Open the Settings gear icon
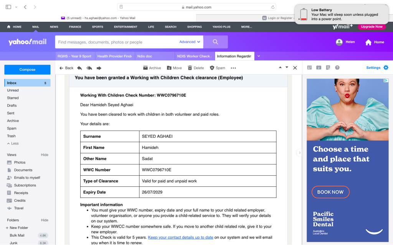This screenshot has width=393, height=245. click(386, 68)
